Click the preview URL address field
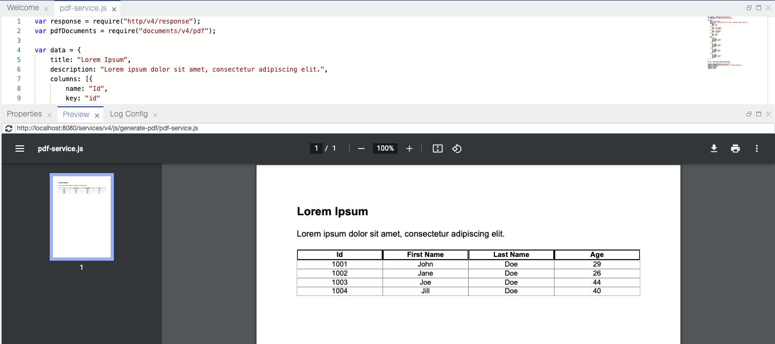Image resolution: width=775 pixels, height=344 pixels. 394,128
